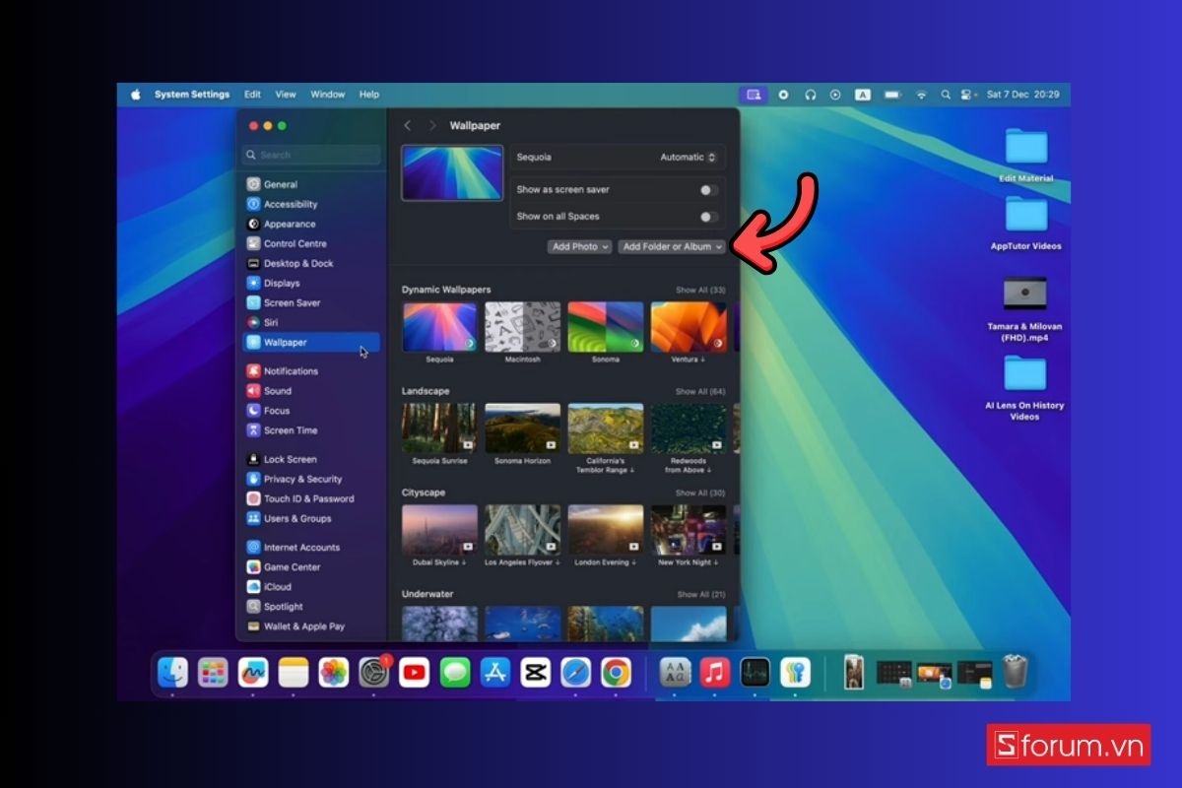Open the Window menu
The width and height of the screenshot is (1182, 788).
coord(328,95)
